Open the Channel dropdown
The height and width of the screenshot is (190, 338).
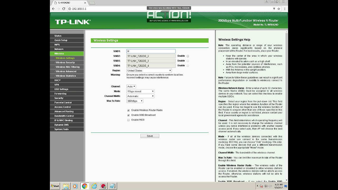[131, 87]
